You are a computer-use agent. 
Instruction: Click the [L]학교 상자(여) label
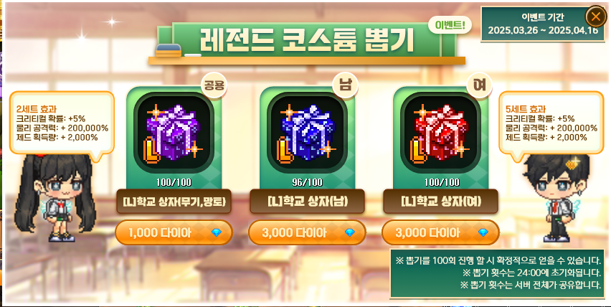pos(440,202)
